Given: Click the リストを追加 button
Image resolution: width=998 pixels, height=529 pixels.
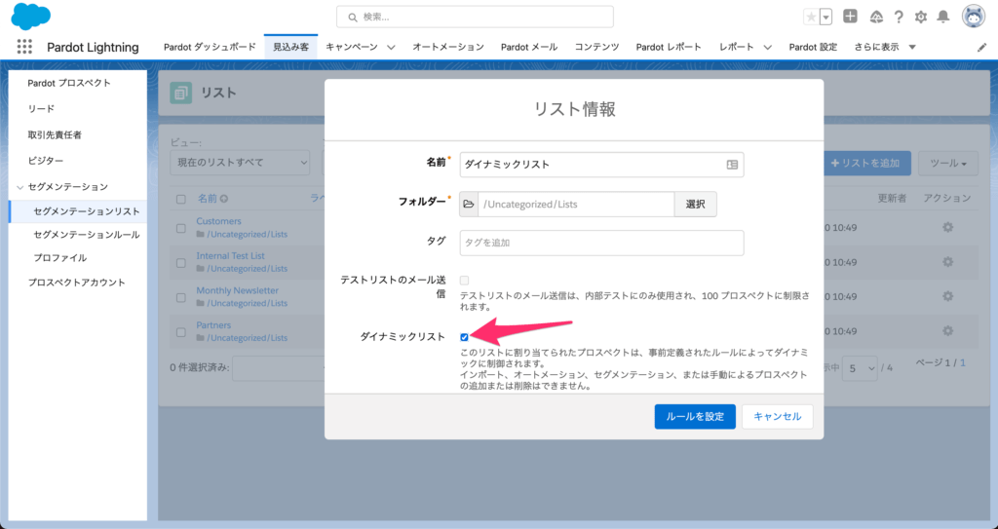Looking at the screenshot, I should [865, 163].
